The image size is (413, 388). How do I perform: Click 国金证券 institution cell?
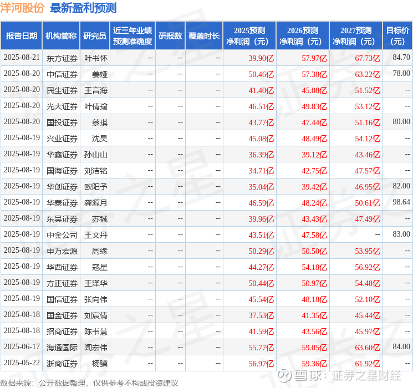(x=62, y=315)
